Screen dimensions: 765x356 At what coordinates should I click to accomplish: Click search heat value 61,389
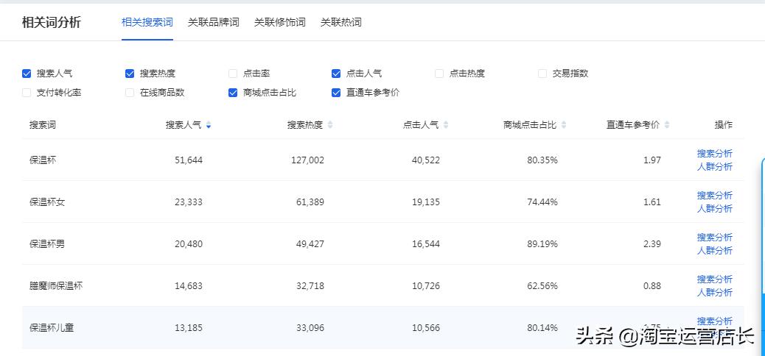(310, 202)
